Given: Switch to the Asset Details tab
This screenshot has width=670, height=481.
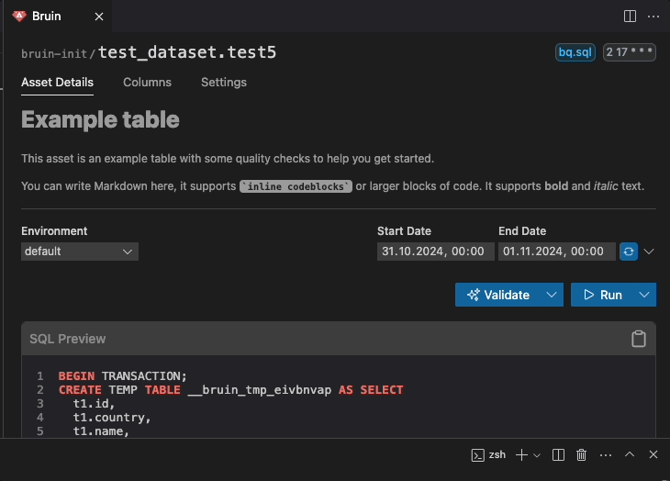Looking at the screenshot, I should pyautogui.click(x=57, y=82).
